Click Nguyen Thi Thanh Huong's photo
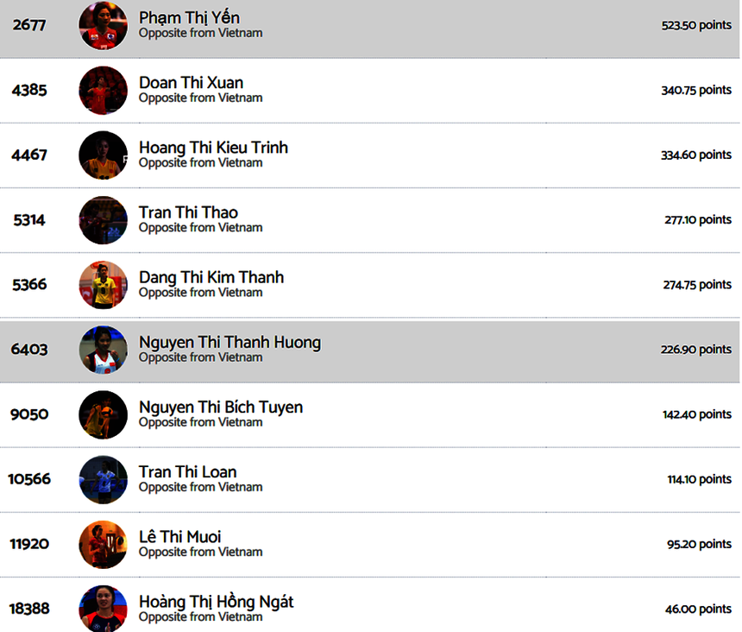 (103, 350)
